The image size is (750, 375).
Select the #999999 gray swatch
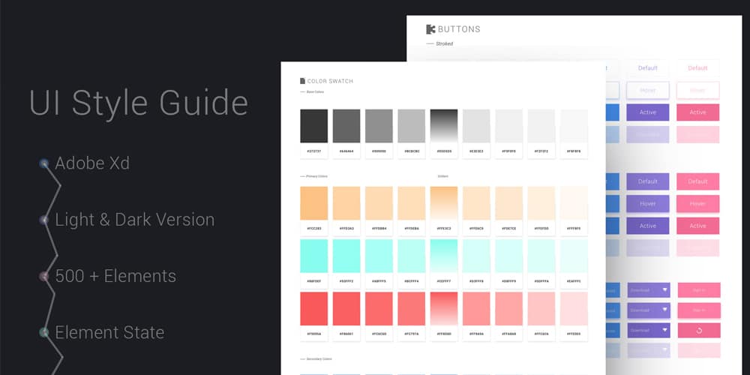(379, 126)
